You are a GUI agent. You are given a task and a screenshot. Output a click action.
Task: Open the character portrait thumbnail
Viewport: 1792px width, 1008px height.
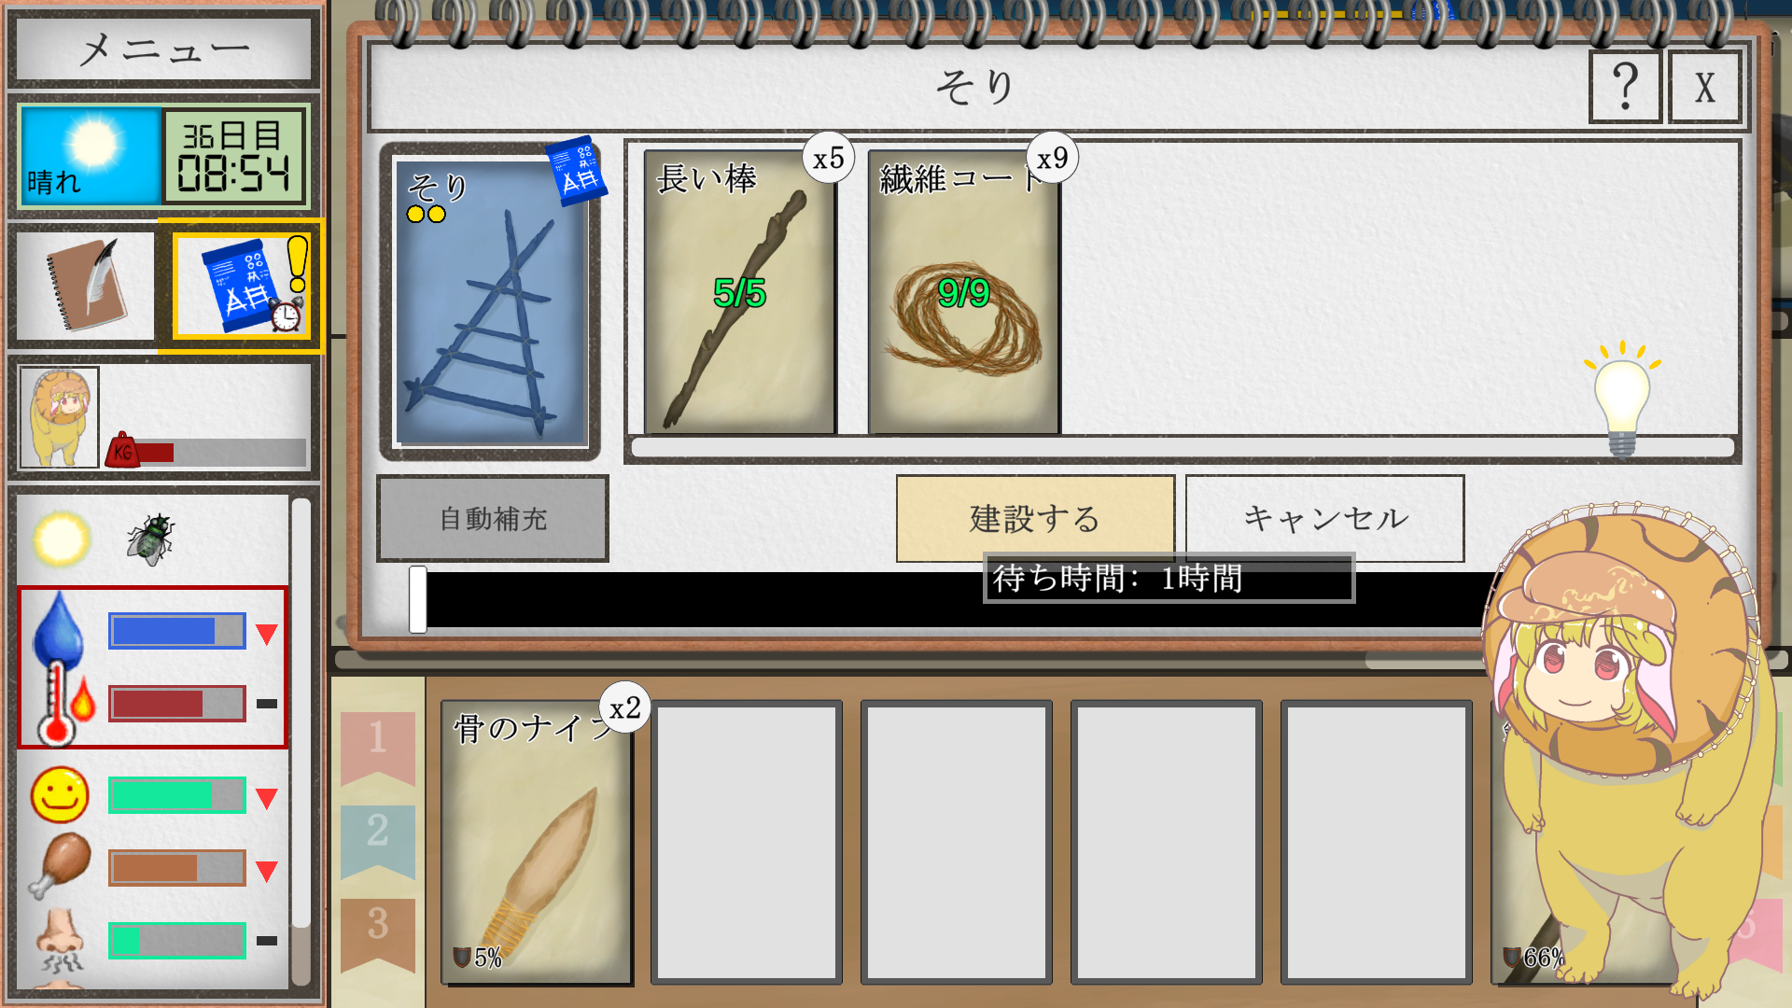(60, 417)
